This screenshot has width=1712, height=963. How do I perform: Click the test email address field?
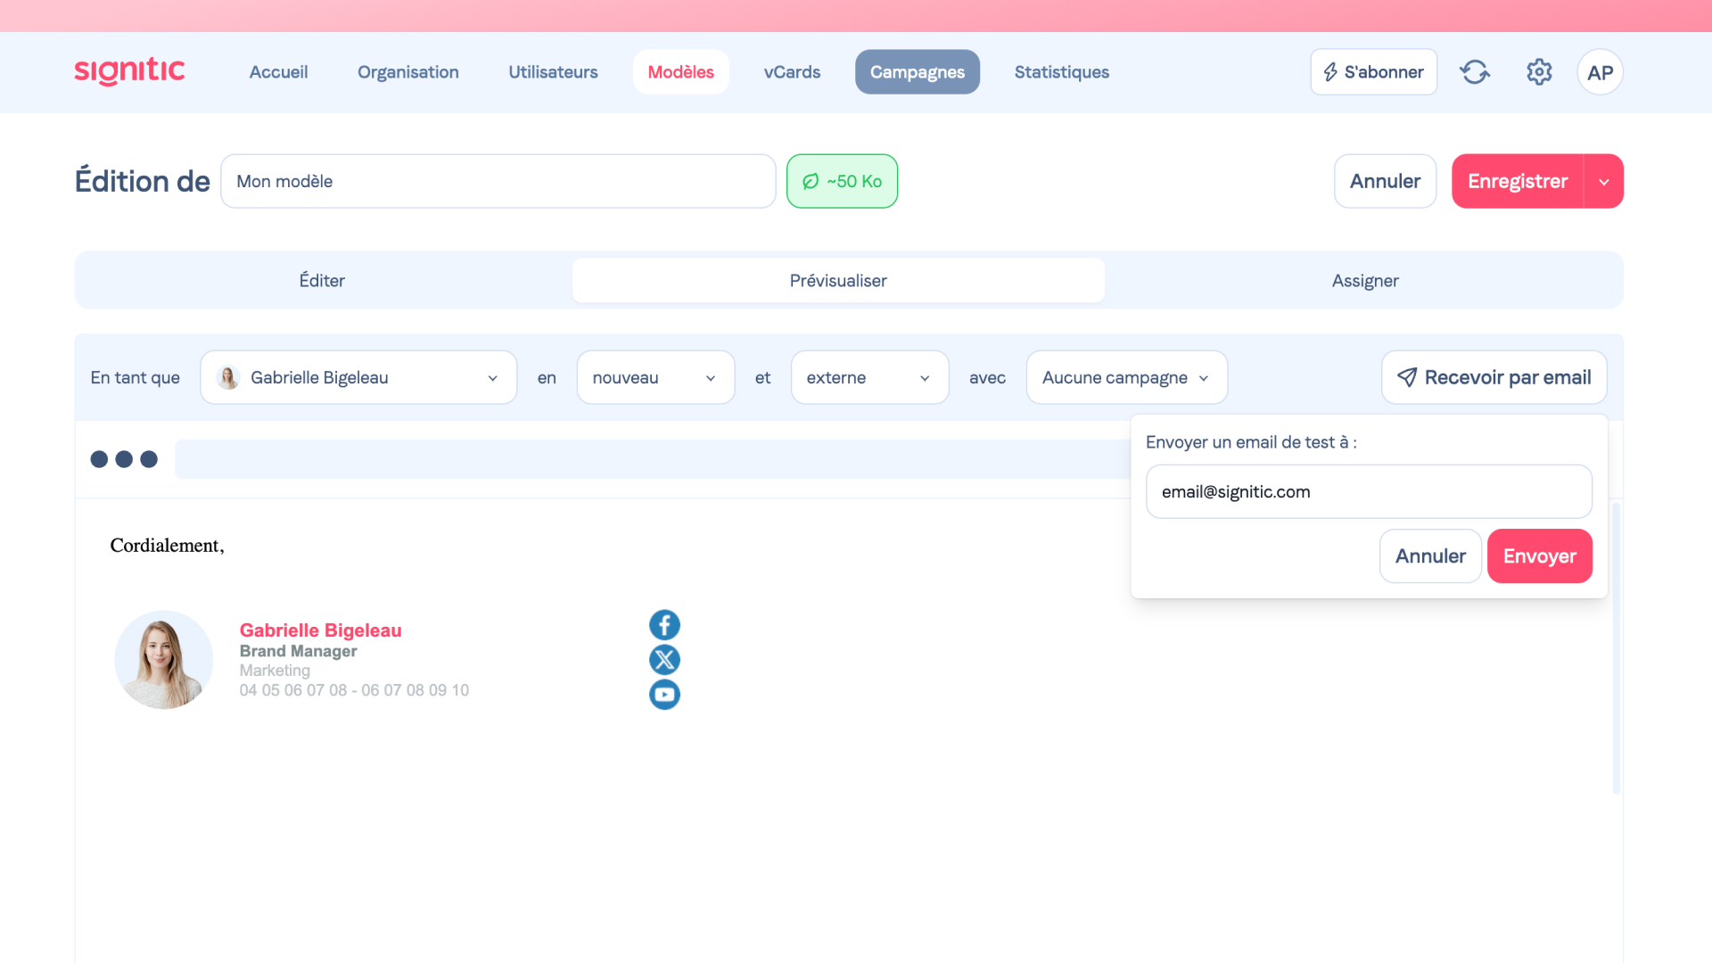1369,491
